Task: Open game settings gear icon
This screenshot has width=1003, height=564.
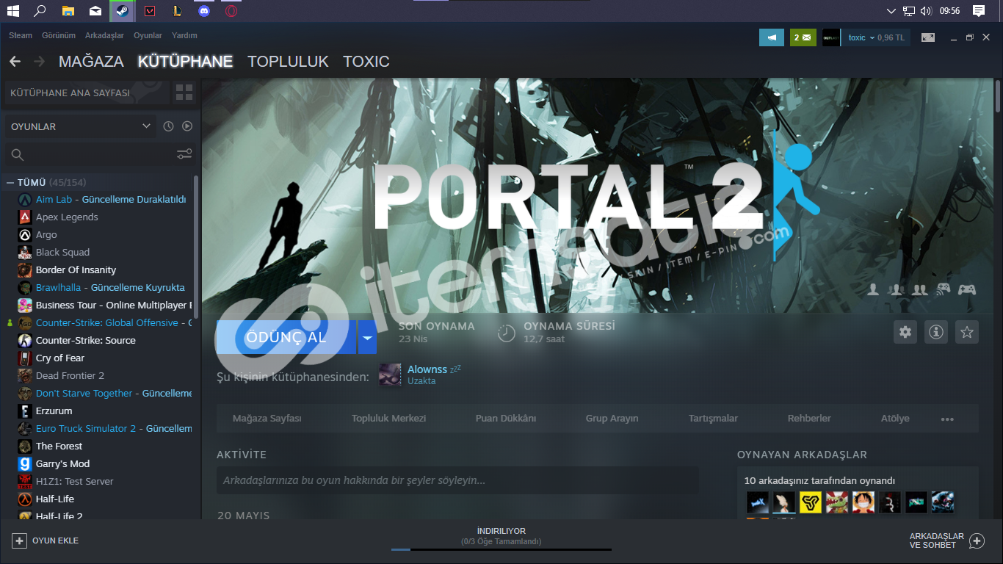Action: point(905,332)
